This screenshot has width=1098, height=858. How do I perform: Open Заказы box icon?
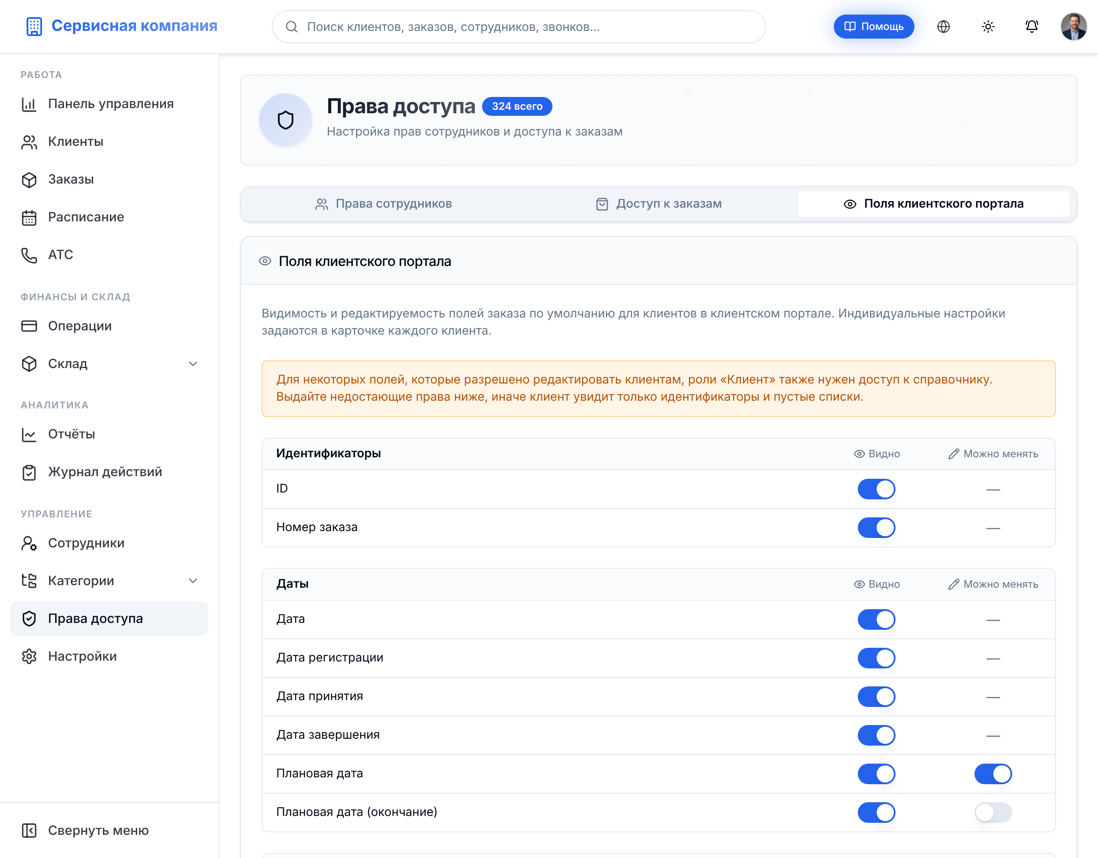pyautogui.click(x=29, y=180)
